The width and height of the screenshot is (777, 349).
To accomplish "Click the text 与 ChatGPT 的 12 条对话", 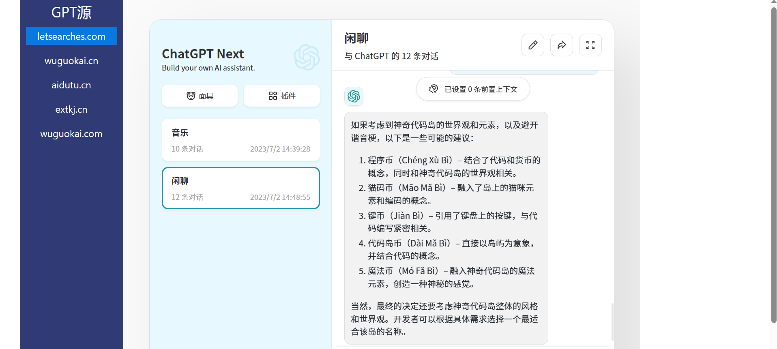I will [x=391, y=56].
